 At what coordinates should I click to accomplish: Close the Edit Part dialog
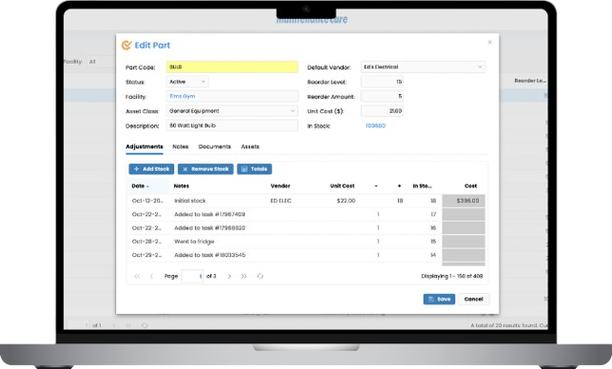point(489,42)
